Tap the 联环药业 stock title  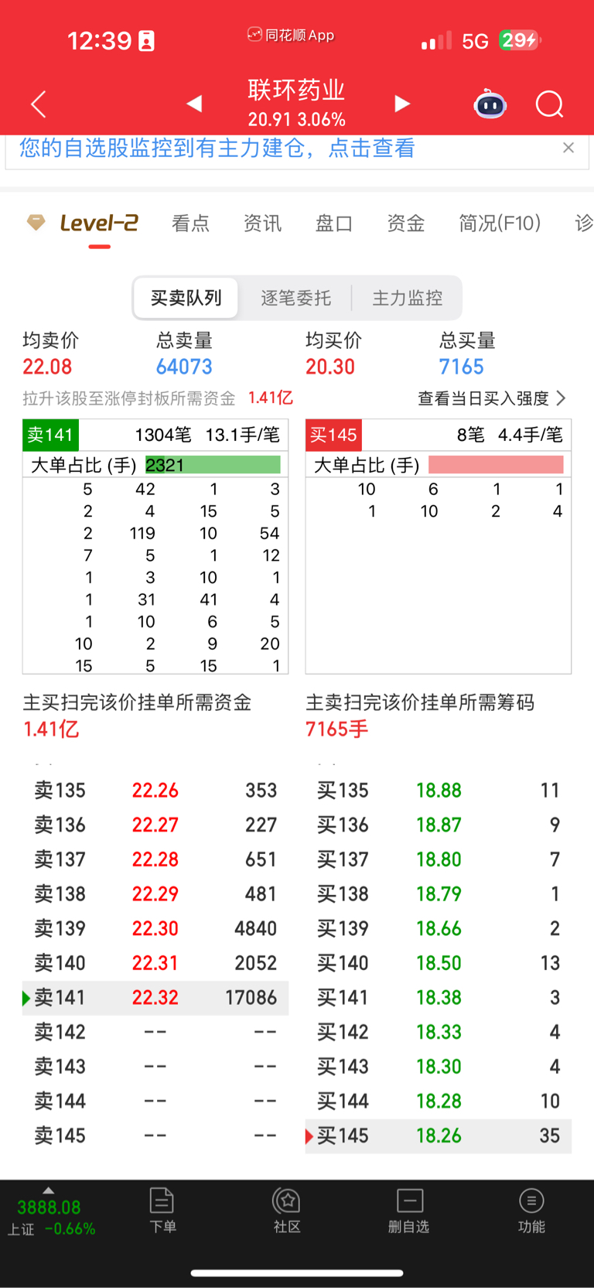pyautogui.click(x=296, y=91)
